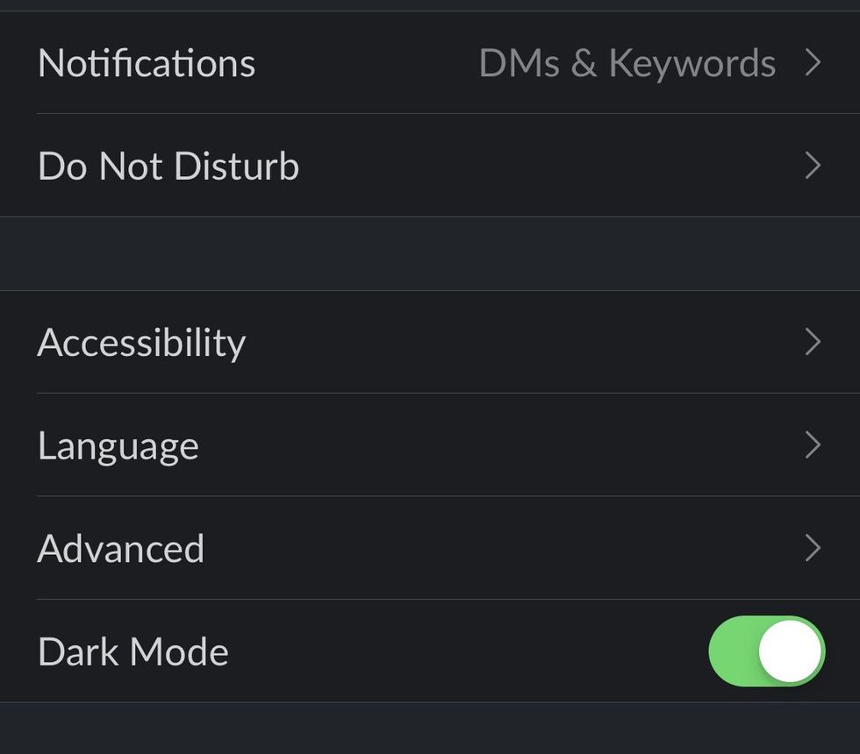Click the chevron in the Notifications row

[x=813, y=63]
